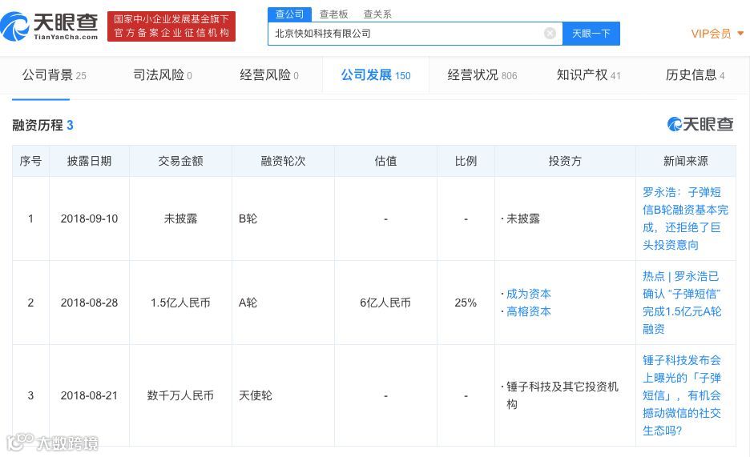
Task: Click the 天眼一下 search button
Action: 591,34
